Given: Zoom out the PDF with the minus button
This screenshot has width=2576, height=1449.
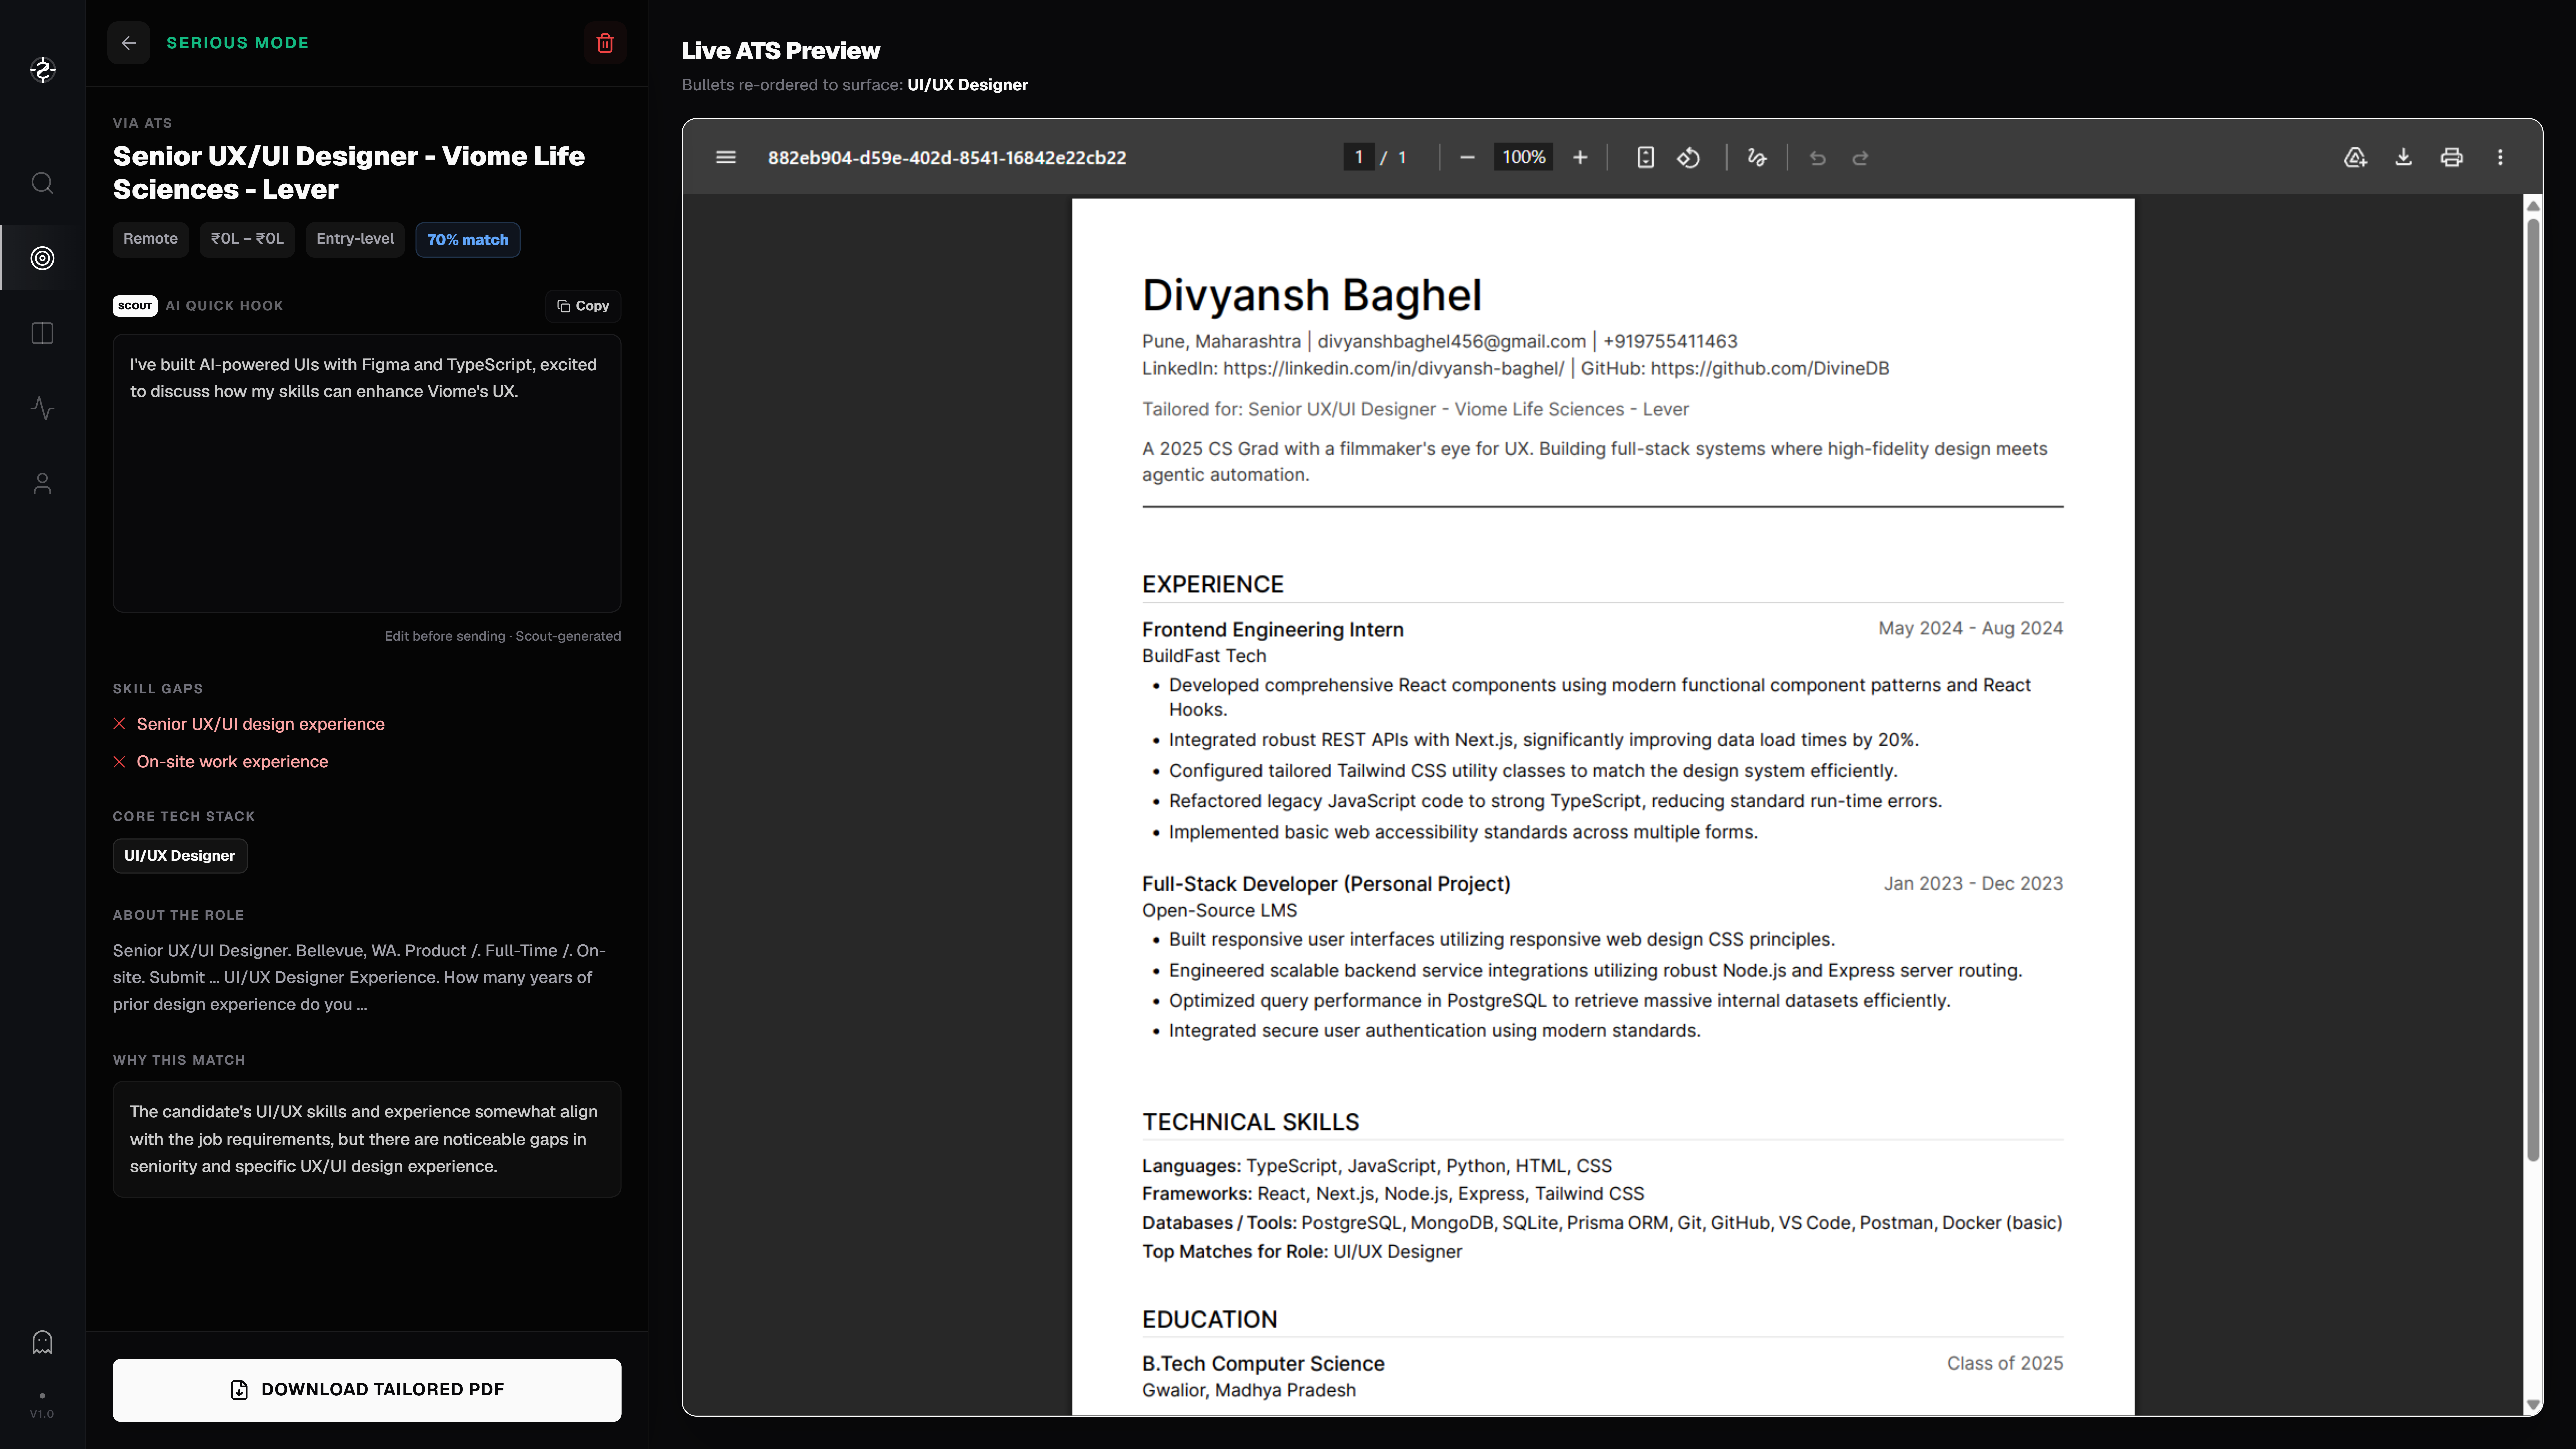Looking at the screenshot, I should pyautogui.click(x=1467, y=157).
